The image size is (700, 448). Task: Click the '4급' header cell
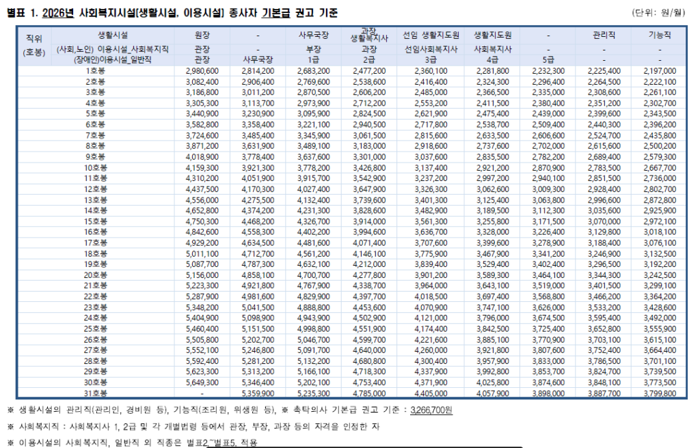[492, 59]
